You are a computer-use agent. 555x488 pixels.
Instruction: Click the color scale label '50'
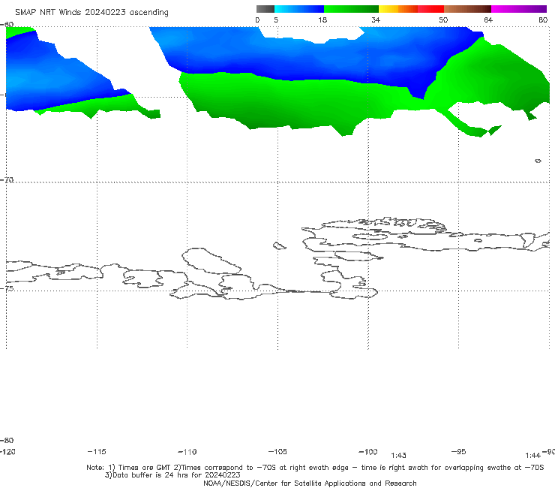tap(443, 20)
